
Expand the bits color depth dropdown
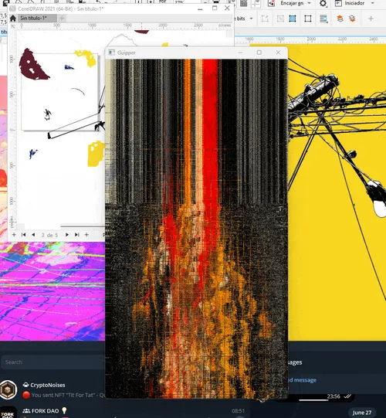pos(243,19)
